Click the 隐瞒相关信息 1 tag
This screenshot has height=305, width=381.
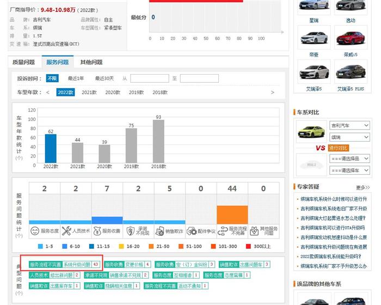pyautogui.click(x=112, y=286)
